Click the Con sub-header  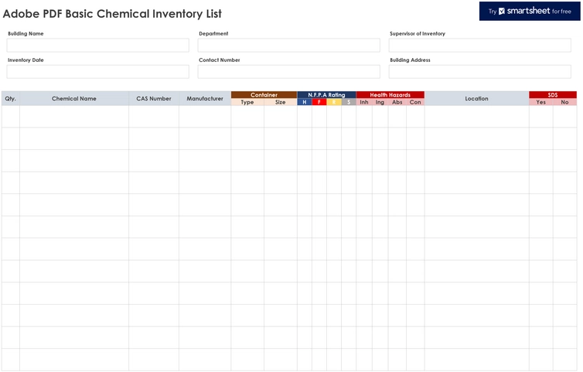415,102
